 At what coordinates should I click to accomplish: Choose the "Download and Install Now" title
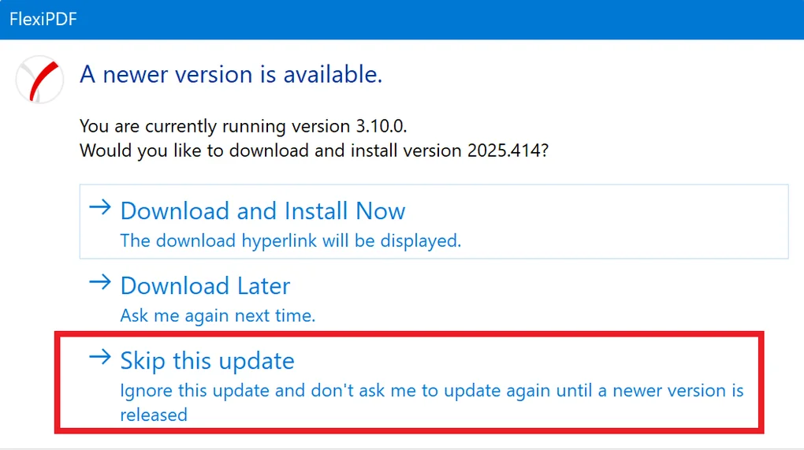coord(262,211)
